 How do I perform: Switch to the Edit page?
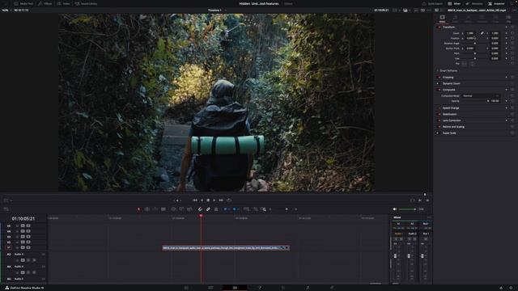[x=235, y=288]
